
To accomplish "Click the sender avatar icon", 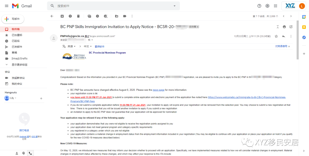I will click(x=54, y=38).
